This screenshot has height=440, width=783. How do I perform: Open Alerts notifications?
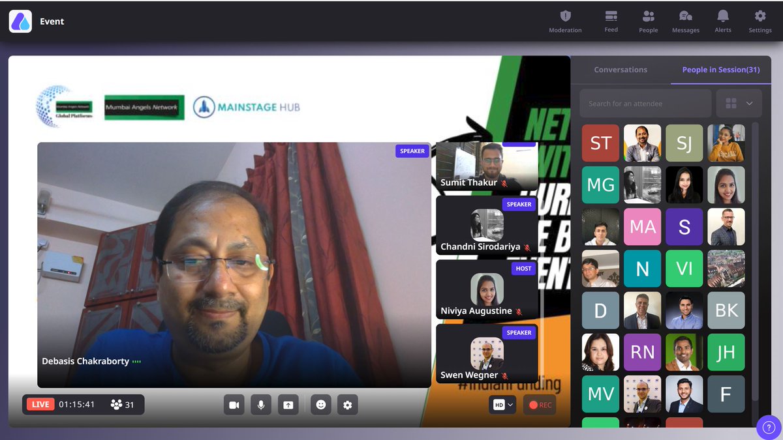coord(722,21)
